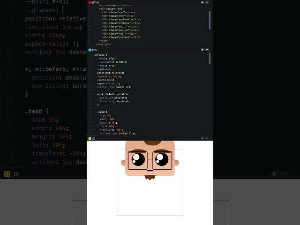The width and height of the screenshot is (300, 225).
Task: Select the CSS panel title
Action: 94,50
